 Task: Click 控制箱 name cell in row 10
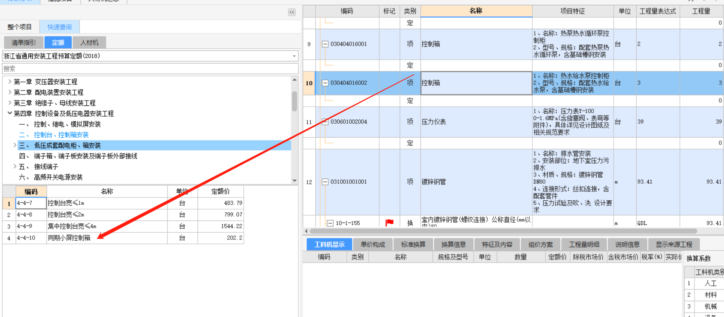pos(476,83)
